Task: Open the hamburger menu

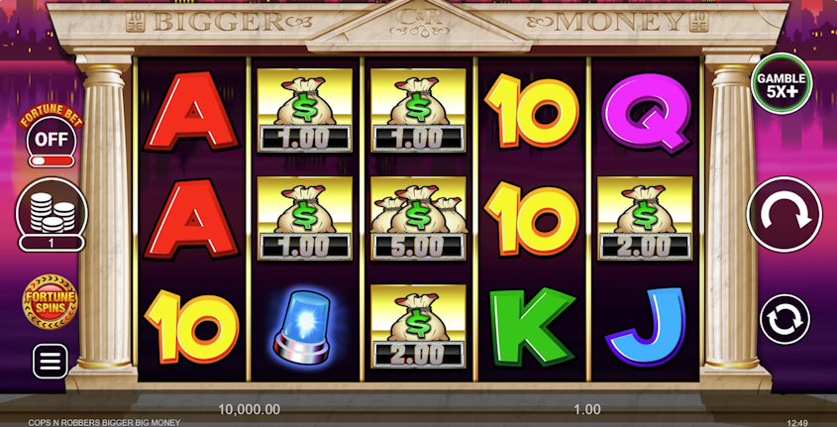Action: 51,362
